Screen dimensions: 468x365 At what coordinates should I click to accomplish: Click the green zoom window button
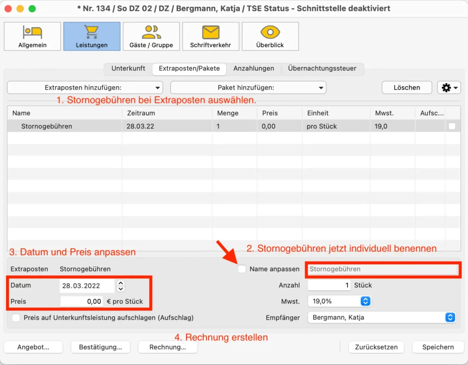pyautogui.click(x=32, y=8)
